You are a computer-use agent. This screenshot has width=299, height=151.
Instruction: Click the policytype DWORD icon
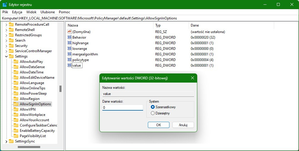tap(70, 60)
